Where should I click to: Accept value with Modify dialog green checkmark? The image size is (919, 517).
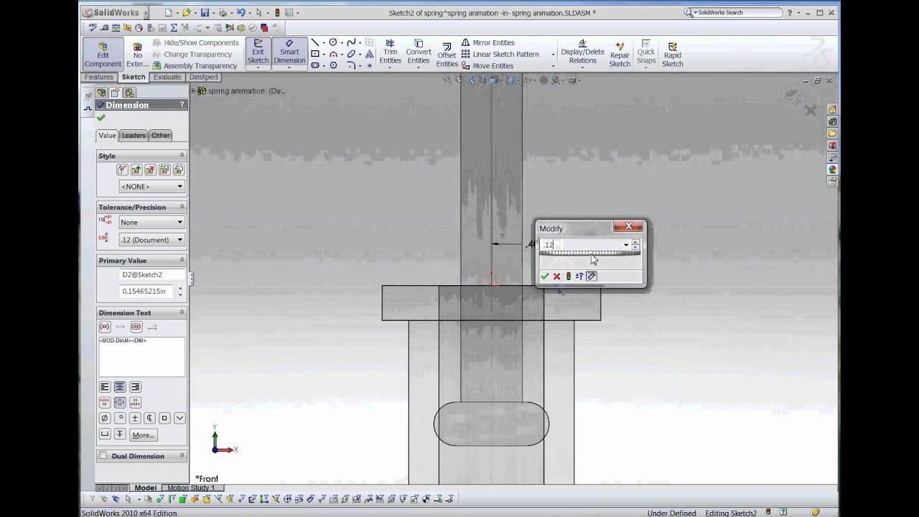pos(545,276)
